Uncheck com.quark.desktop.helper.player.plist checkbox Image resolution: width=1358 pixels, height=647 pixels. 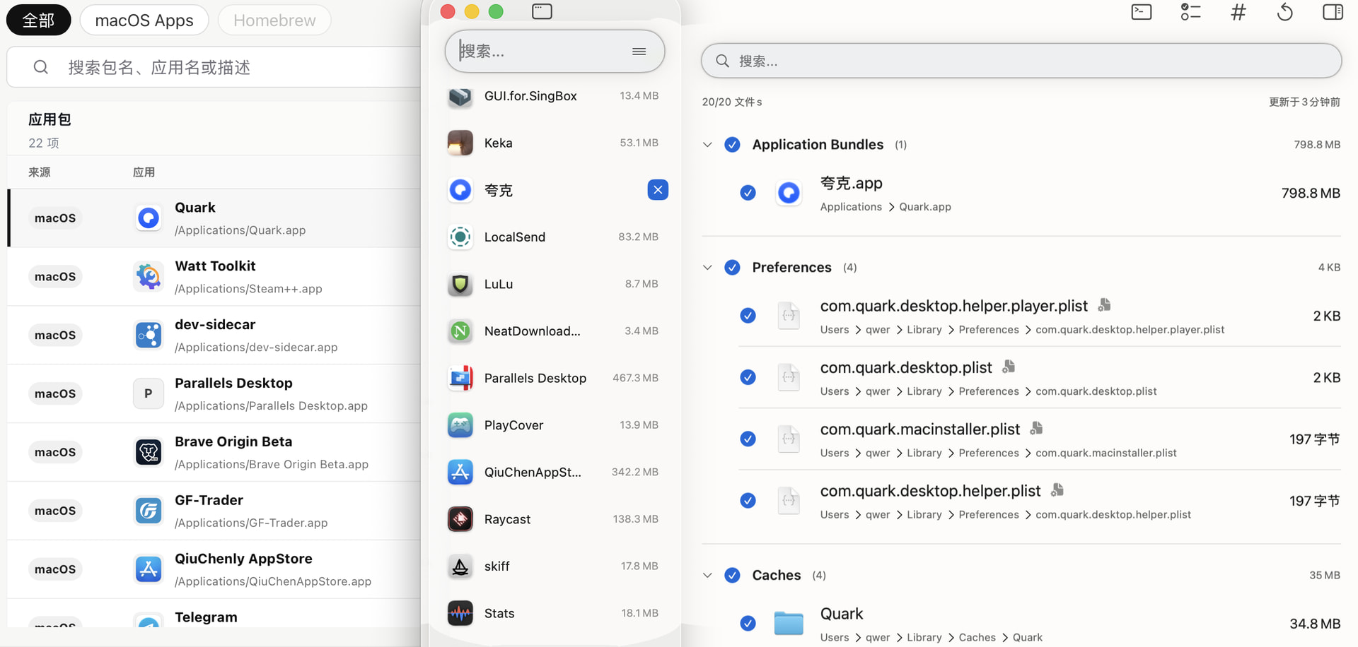point(748,316)
